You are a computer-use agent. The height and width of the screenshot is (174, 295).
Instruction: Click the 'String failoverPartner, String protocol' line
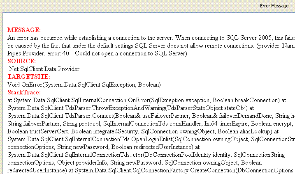(x=150, y=124)
